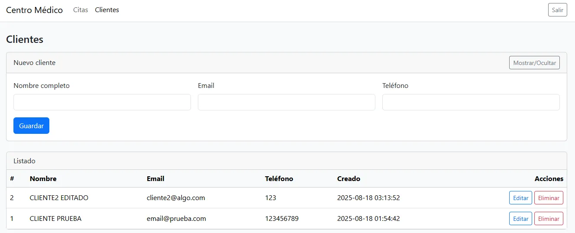This screenshot has height=233, width=575.
Task: Click the Centro Médico brand link
Action: (x=34, y=10)
